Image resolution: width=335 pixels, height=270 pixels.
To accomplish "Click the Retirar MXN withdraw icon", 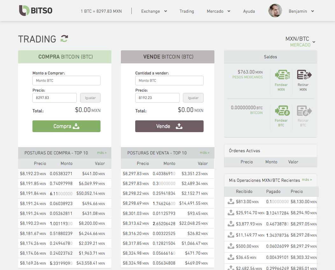I will tap(304, 75).
